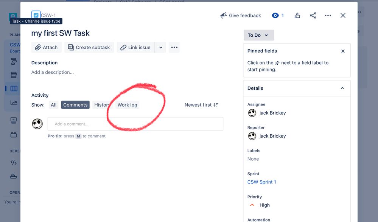Toggle the watch eye icon
Image resolution: width=378 pixels, height=222 pixels.
(x=275, y=16)
